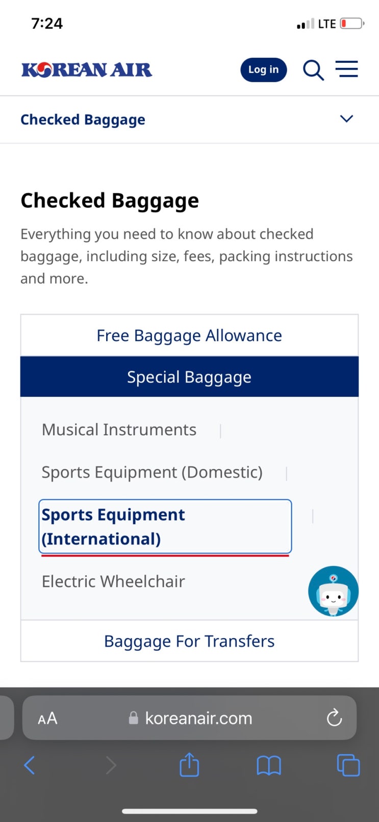Image resolution: width=379 pixels, height=822 pixels.
Task: Select Sports Equipment (International) tab
Action: click(x=165, y=527)
